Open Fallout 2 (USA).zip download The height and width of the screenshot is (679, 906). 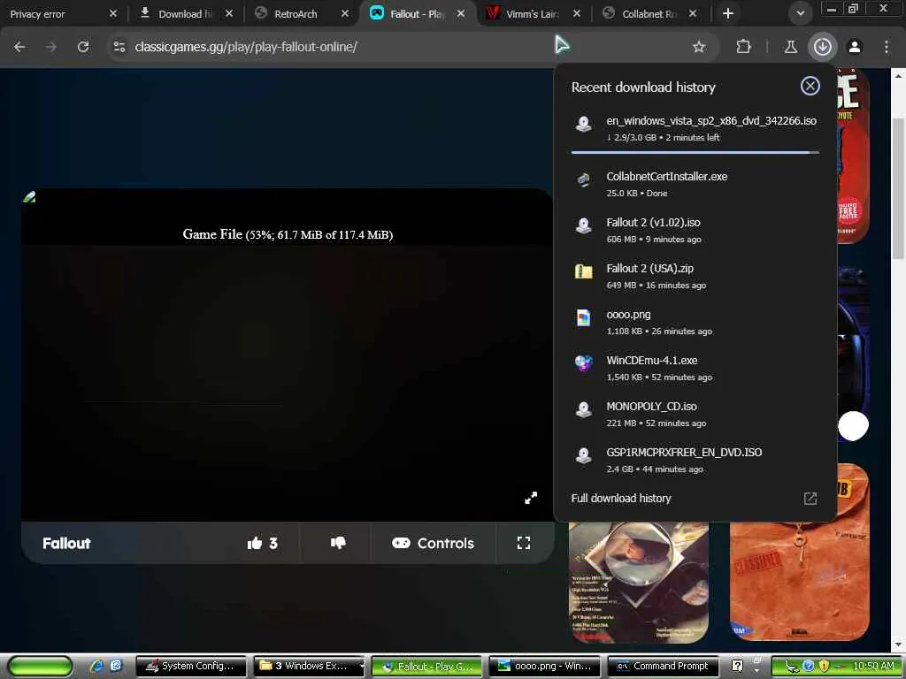coord(695,276)
